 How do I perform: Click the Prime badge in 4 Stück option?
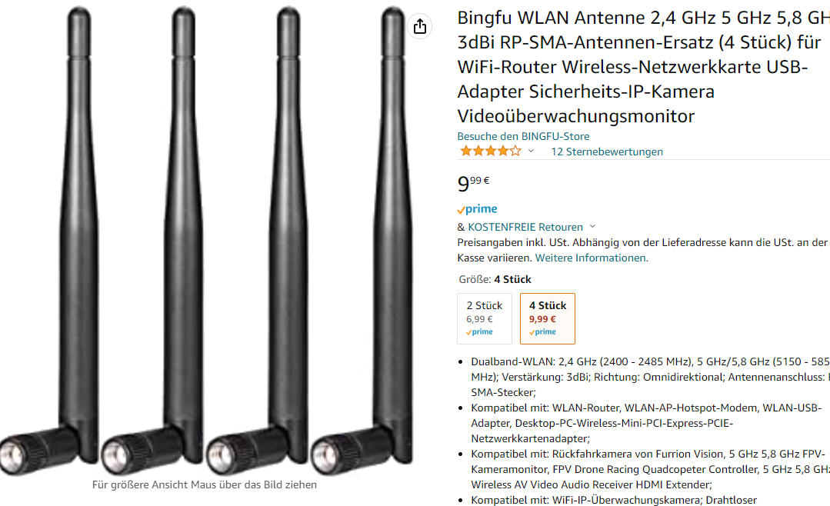pyautogui.click(x=542, y=332)
